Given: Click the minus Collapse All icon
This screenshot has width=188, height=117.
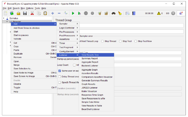Looking at the screenshot, I should tap(59, 13).
